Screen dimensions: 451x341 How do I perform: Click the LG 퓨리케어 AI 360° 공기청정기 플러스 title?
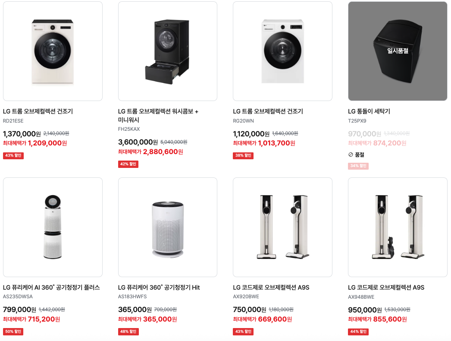pos(51,287)
